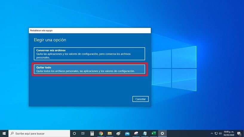Open the paint palette app in taskbar
Image resolution: width=244 pixels, height=137 pixels.
coord(119,133)
